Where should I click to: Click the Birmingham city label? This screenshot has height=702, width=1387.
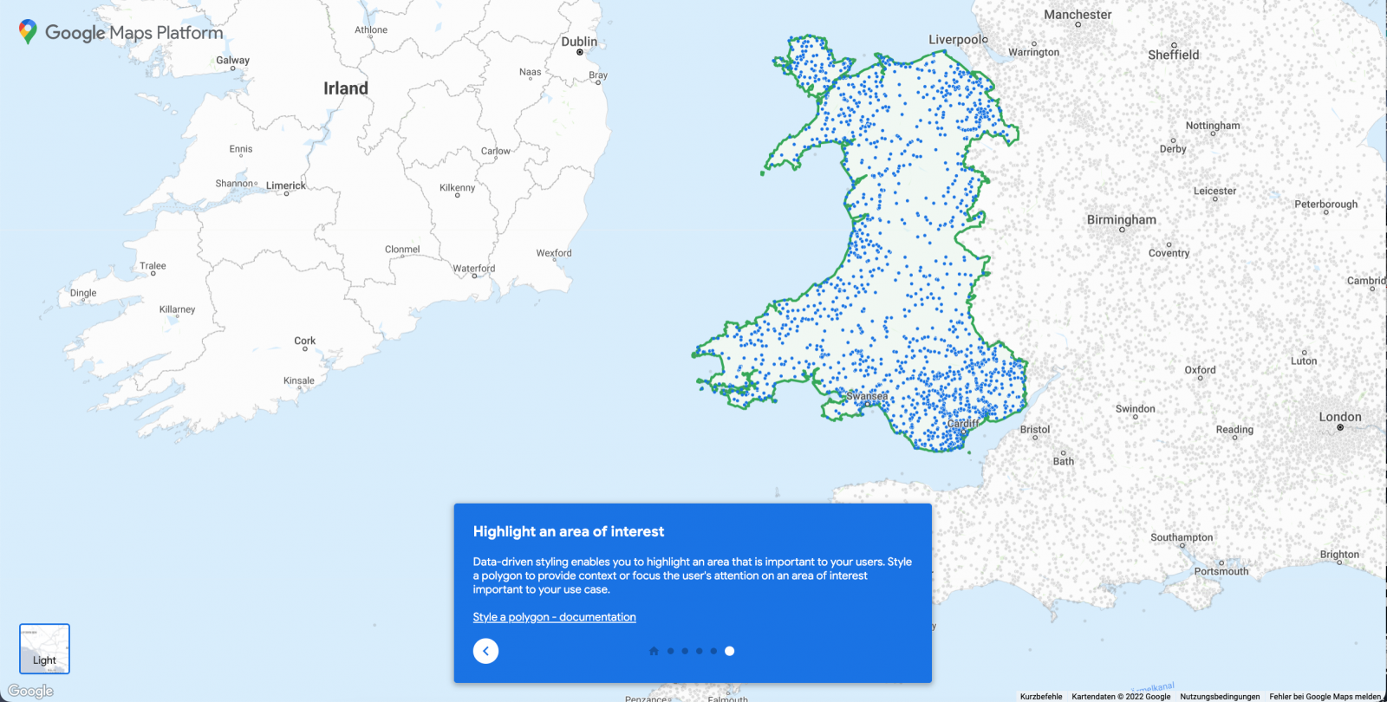coord(1121,220)
